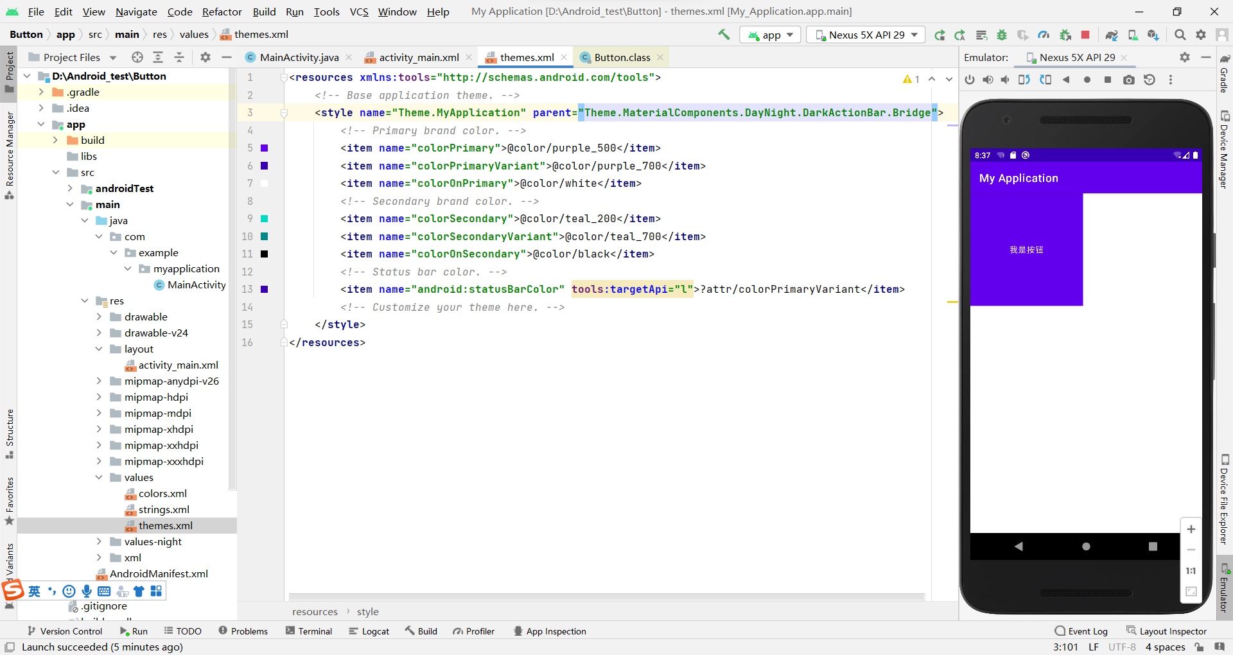Open the device selector showing Nexus 5X API 29
This screenshot has height=655, width=1233.
865,35
